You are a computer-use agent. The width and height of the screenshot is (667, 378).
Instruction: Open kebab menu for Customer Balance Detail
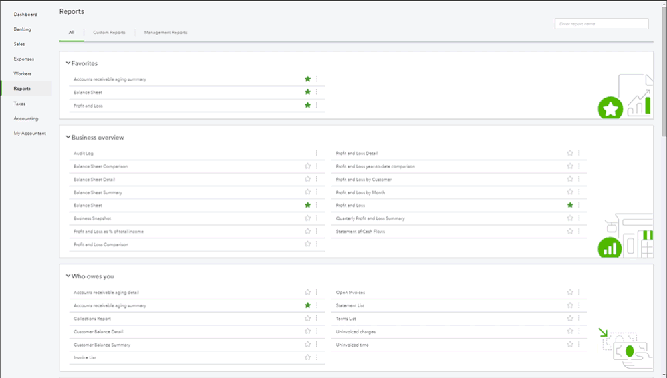317,331
